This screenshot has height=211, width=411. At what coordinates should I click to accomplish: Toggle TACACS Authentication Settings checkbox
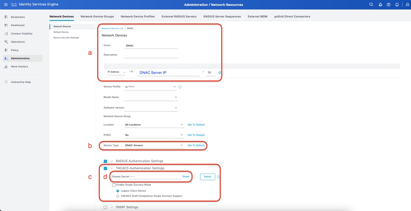105,168
